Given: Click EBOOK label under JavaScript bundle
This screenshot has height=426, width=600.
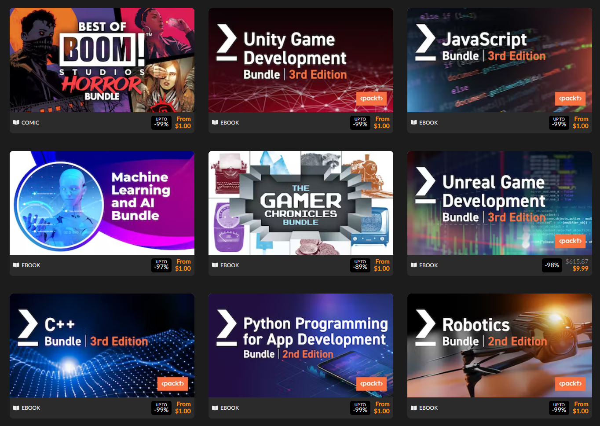Looking at the screenshot, I should [x=428, y=123].
